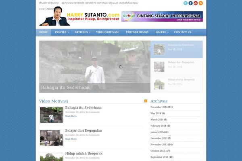Select Belajar dari Kegagalan slider thumbnail

(x=159, y=67)
